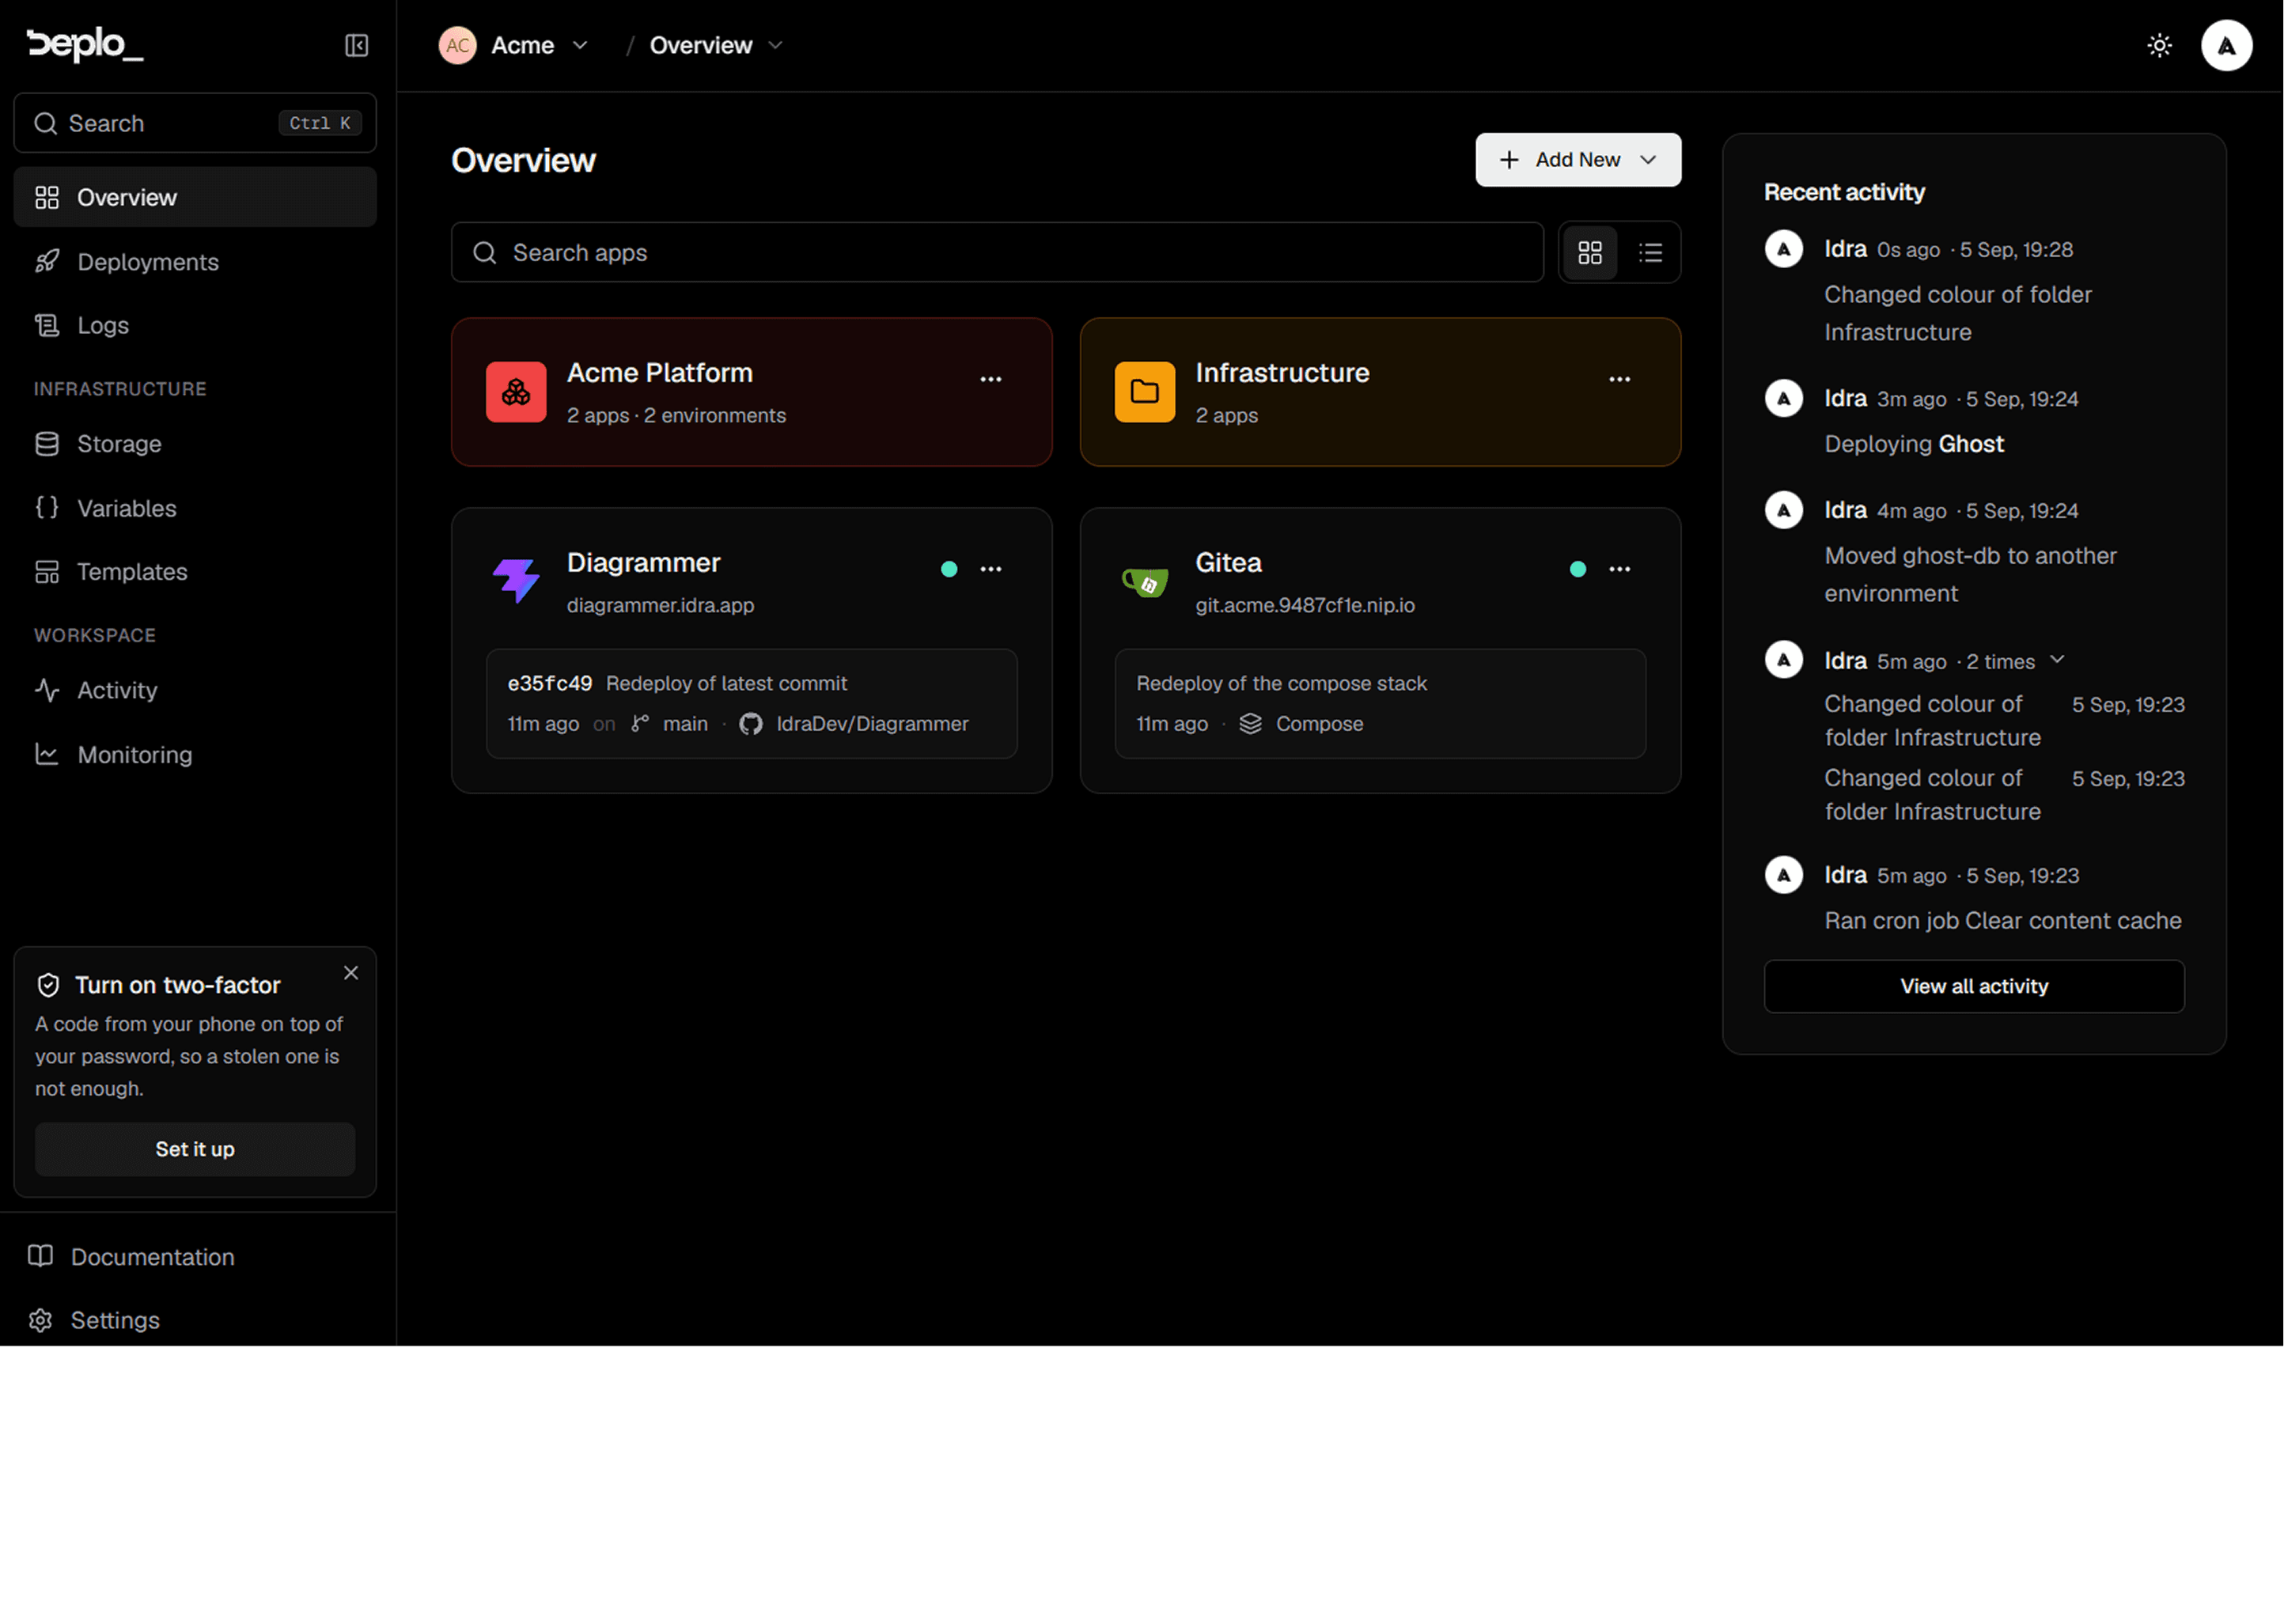2284x1624 pixels.
Task: Open Deployments in the sidebar
Action: tap(195, 262)
